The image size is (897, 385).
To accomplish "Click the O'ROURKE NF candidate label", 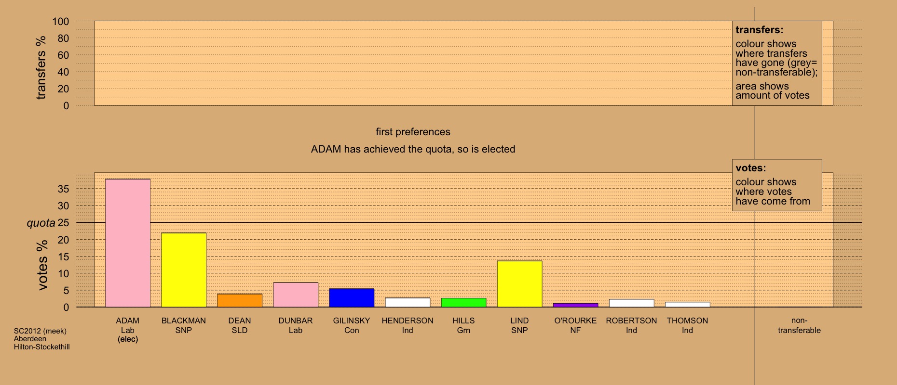I will pos(575,325).
